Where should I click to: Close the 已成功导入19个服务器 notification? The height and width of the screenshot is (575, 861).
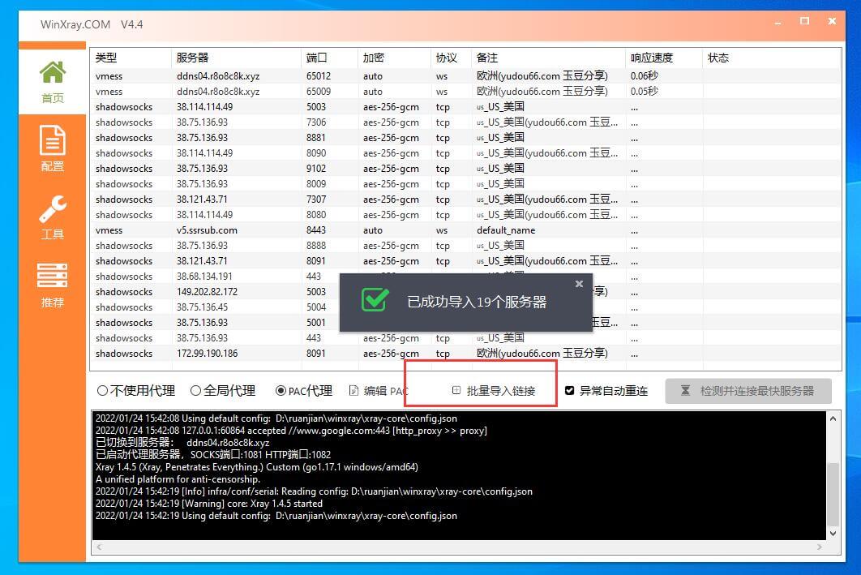579,284
